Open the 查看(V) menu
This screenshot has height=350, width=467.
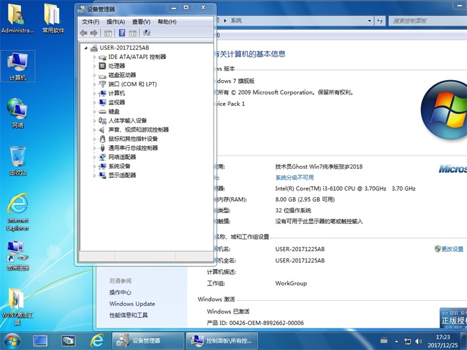point(141,22)
